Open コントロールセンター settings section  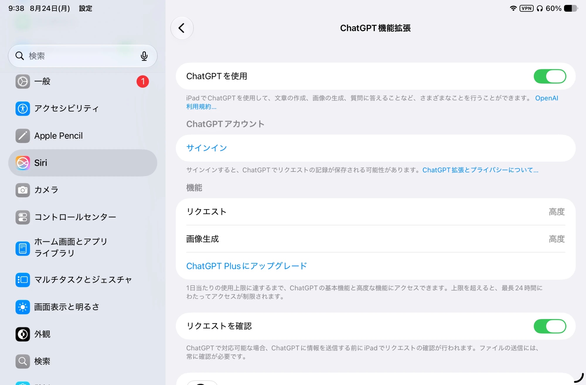click(83, 217)
